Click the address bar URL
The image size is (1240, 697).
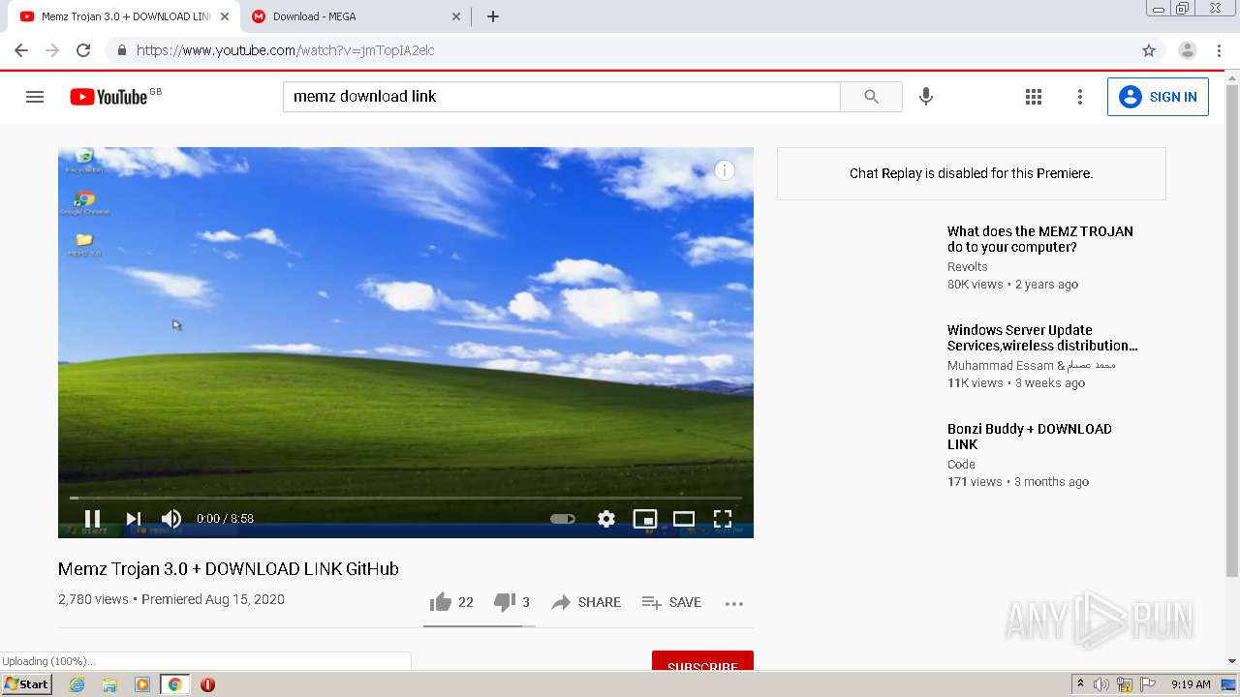tap(286, 50)
